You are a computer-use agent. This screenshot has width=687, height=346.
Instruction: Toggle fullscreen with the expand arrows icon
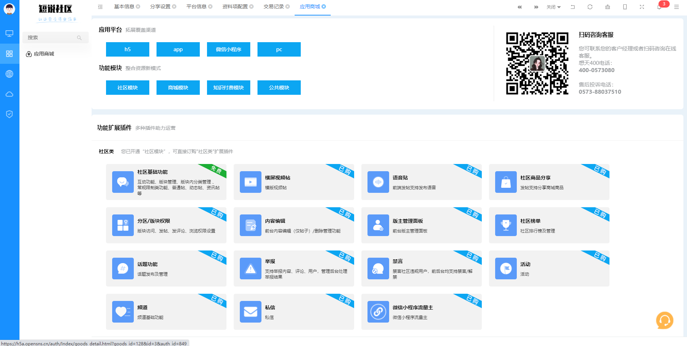[x=642, y=7]
